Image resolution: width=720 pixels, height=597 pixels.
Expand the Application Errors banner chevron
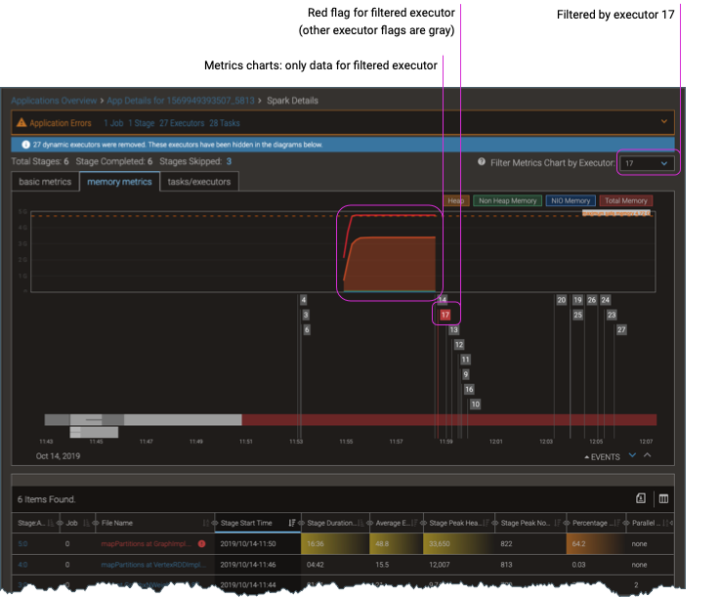(664, 122)
